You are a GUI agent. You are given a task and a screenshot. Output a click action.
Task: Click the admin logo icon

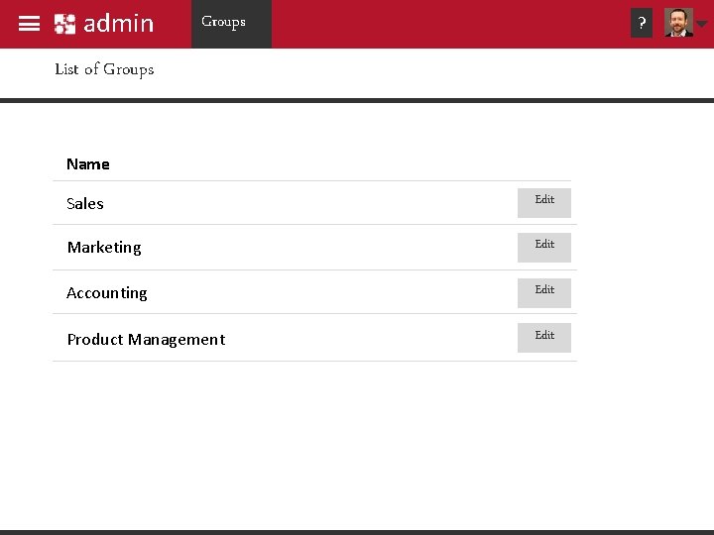64,24
